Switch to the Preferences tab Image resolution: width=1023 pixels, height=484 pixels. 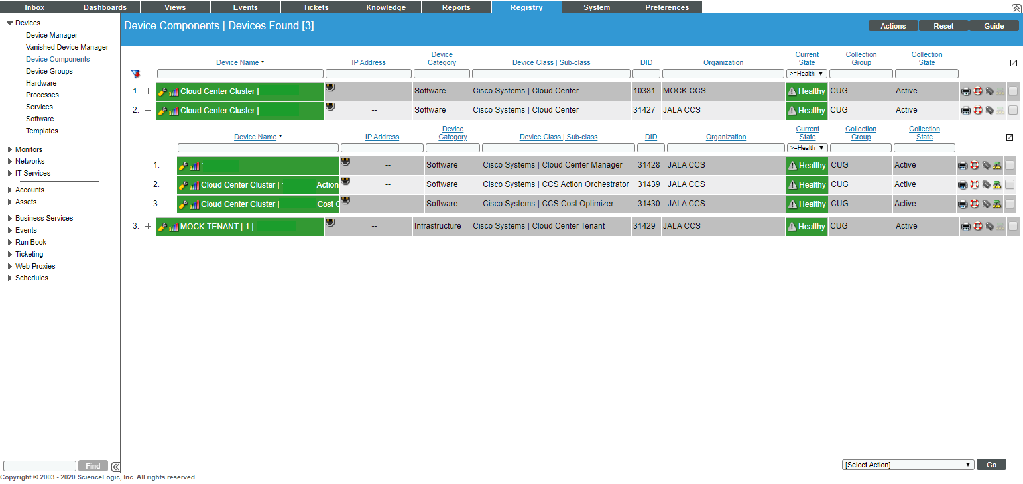tap(667, 7)
